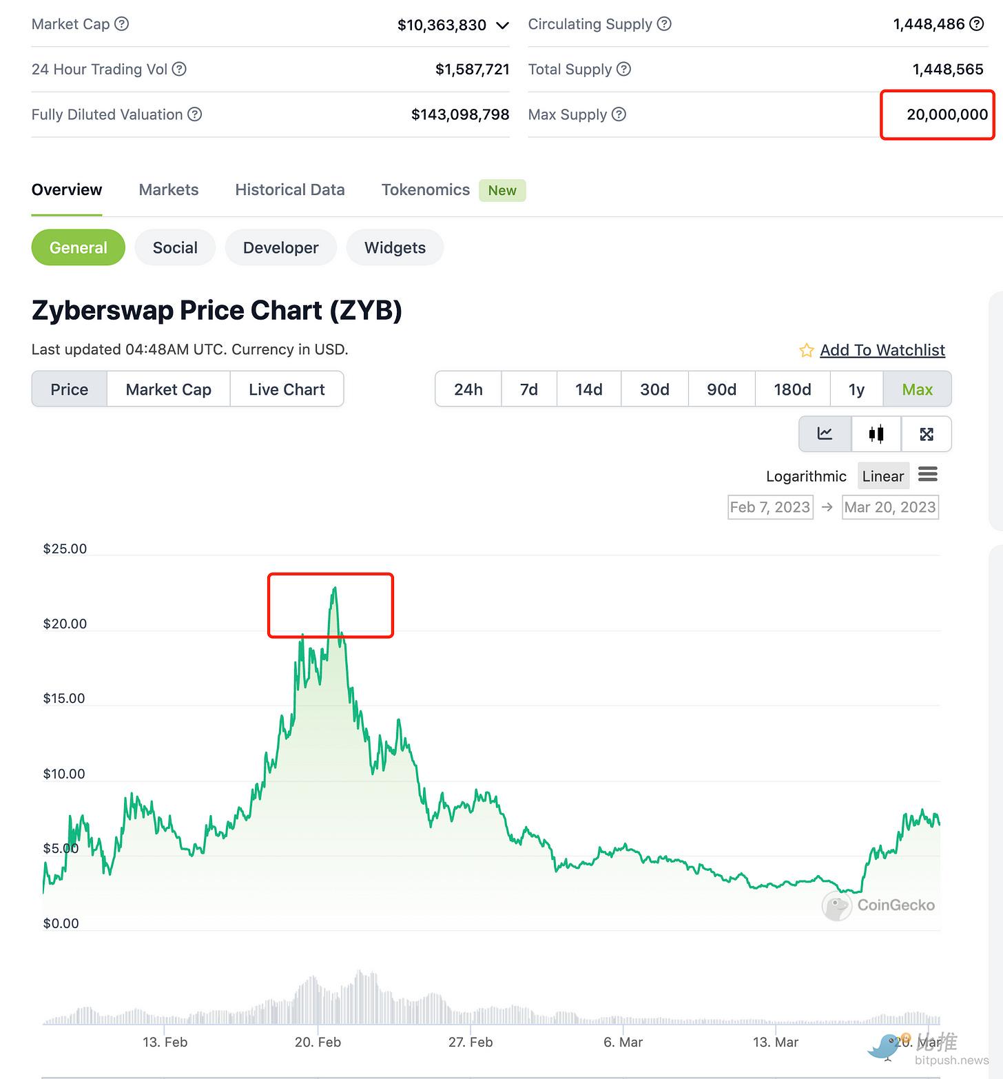The height and width of the screenshot is (1079, 1003).
Task: Click the Max Supply help icon
Action: point(619,114)
